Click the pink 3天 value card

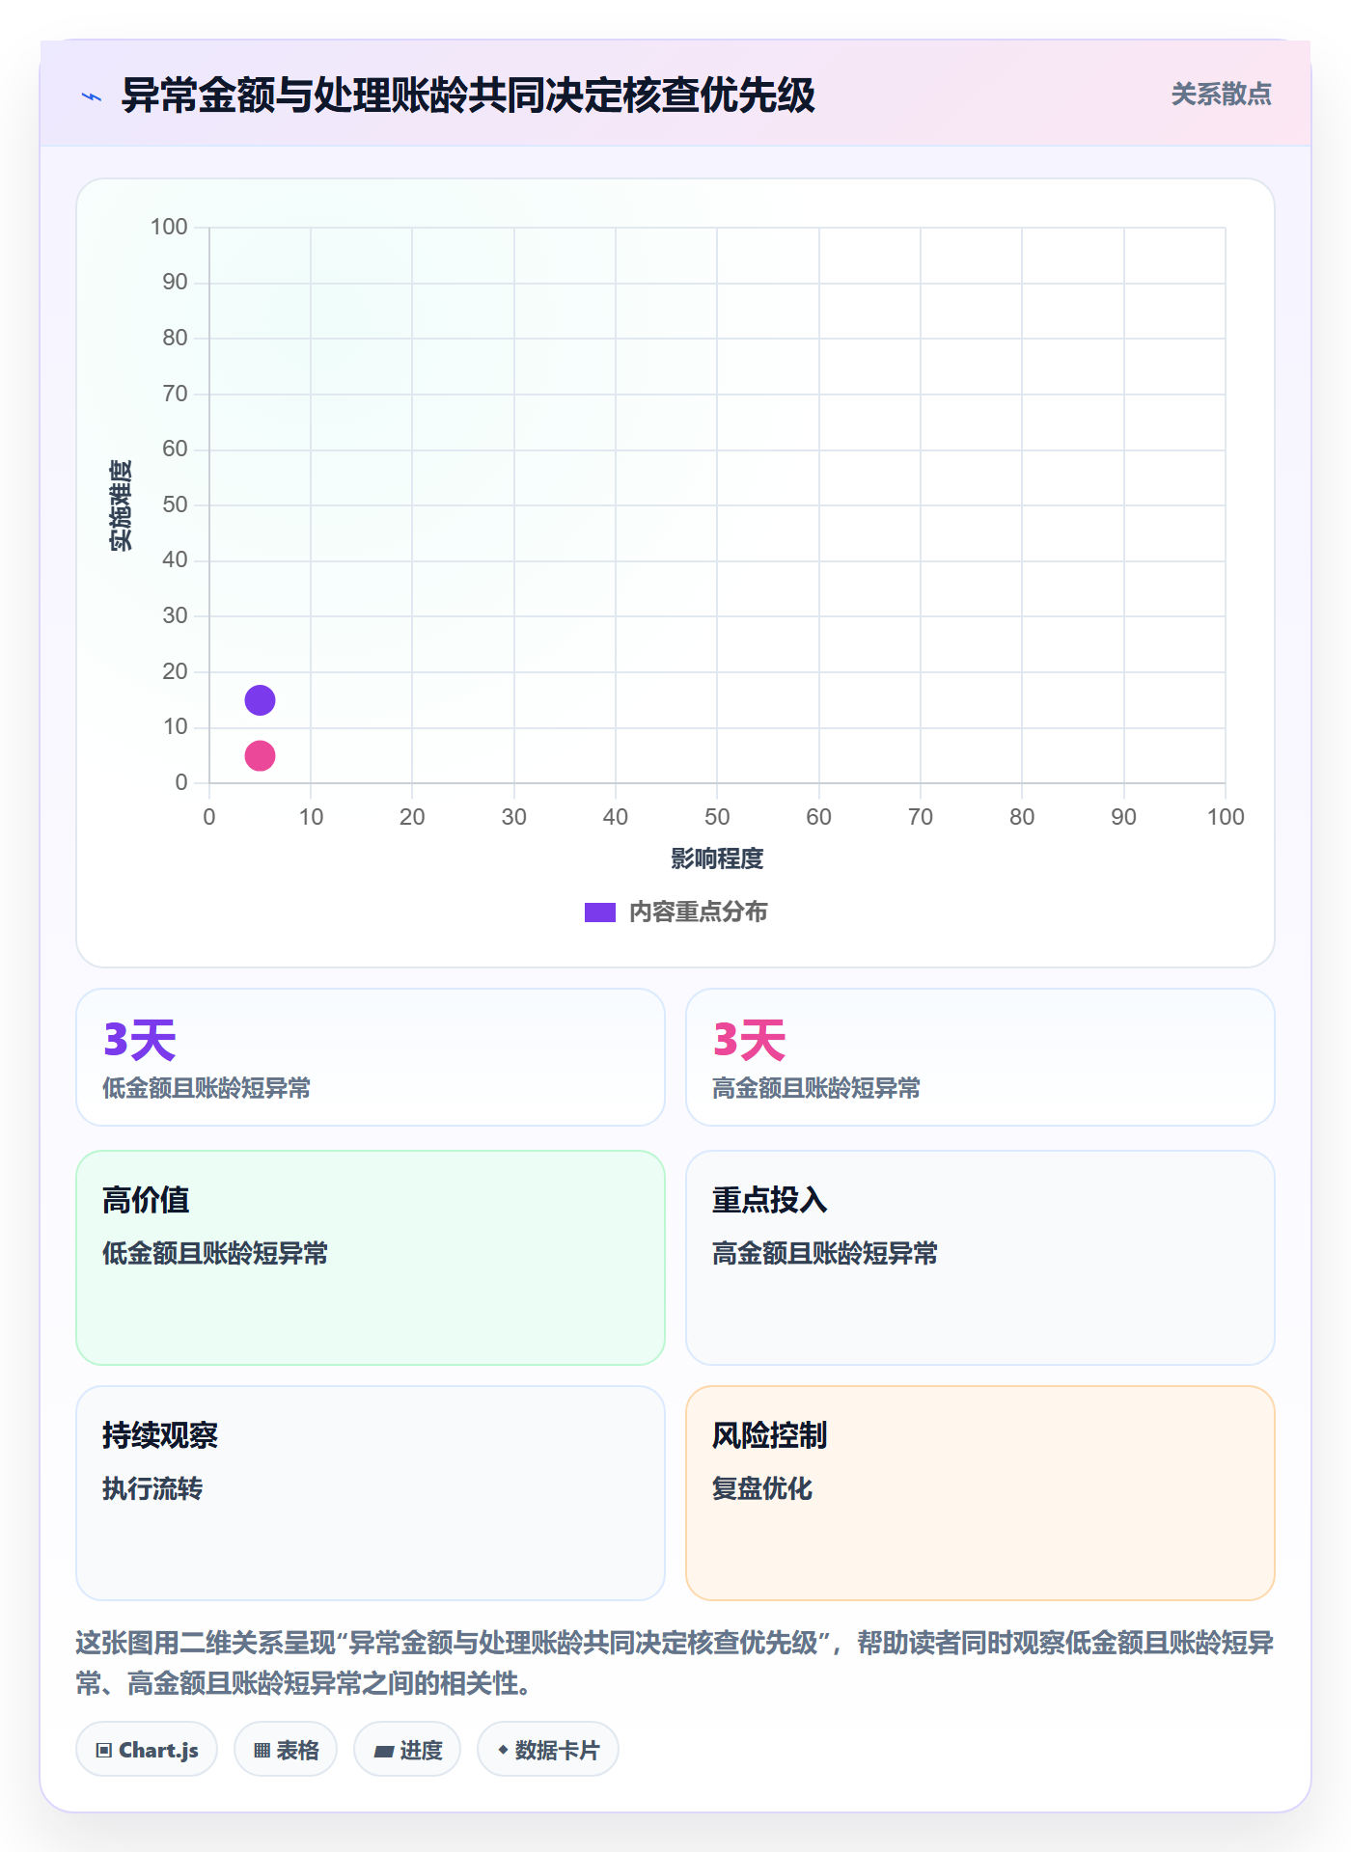[x=980, y=1057]
